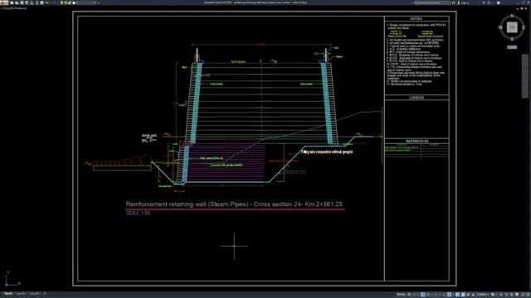The width and height of the screenshot is (531, 298).
Task: Click the MODEL space button in status bar
Action: point(402,295)
